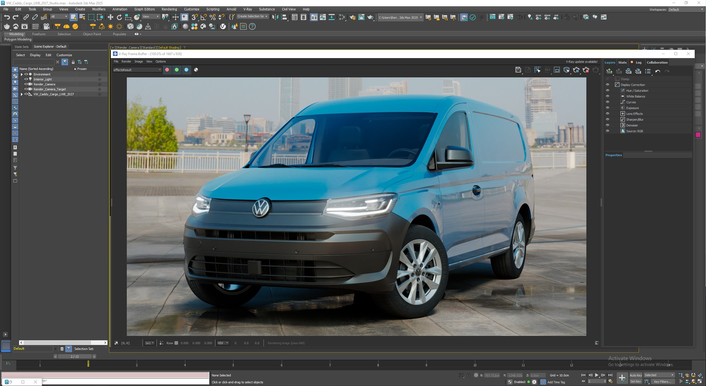
Task: Switch to the Collaboration tab
Action: (x=657, y=62)
